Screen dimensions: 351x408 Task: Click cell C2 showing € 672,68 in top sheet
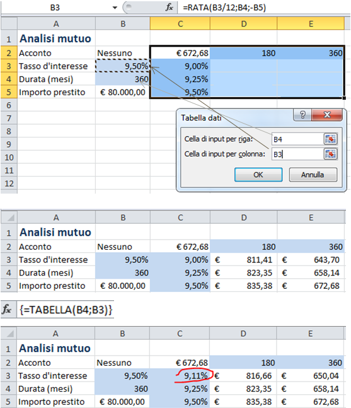tap(180, 53)
